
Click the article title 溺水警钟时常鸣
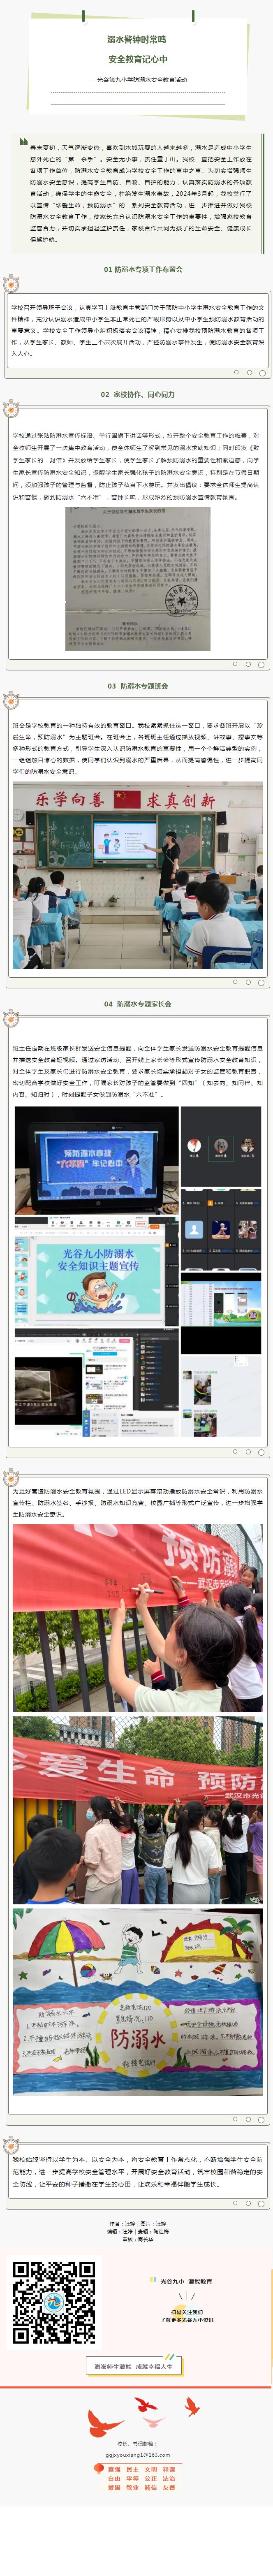tap(137, 40)
